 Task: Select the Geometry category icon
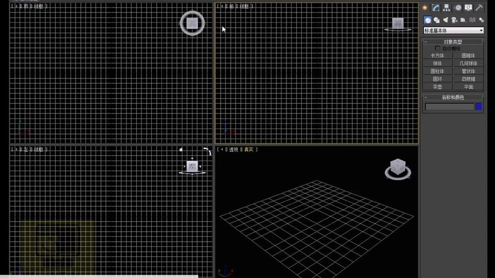428,20
